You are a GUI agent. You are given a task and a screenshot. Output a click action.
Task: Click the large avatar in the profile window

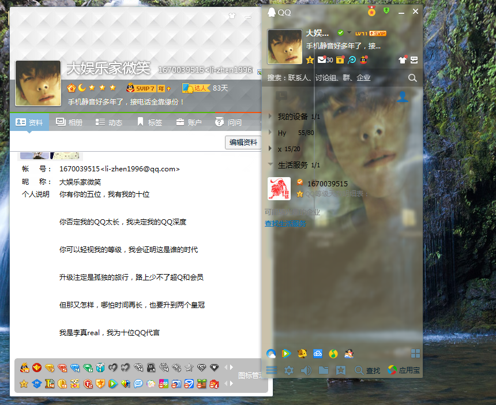pyautogui.click(x=38, y=83)
